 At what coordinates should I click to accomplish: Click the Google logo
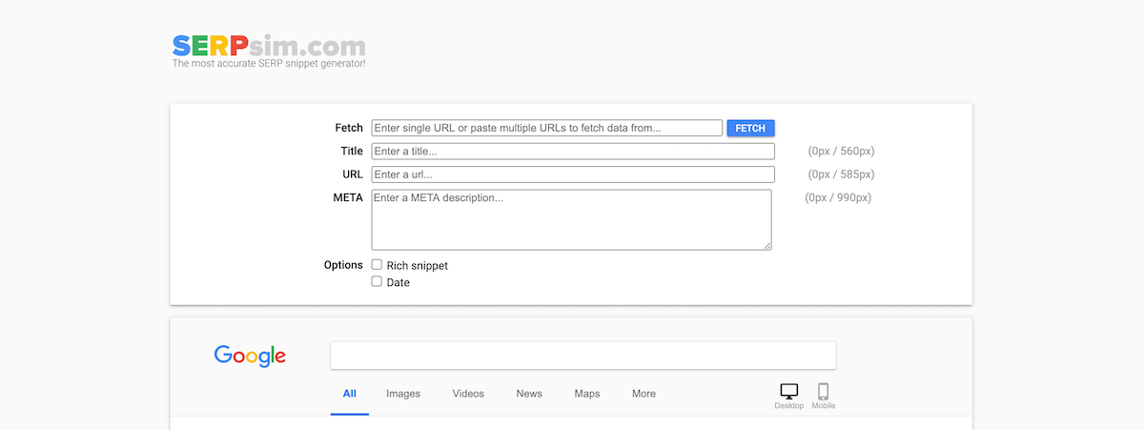[x=250, y=356]
